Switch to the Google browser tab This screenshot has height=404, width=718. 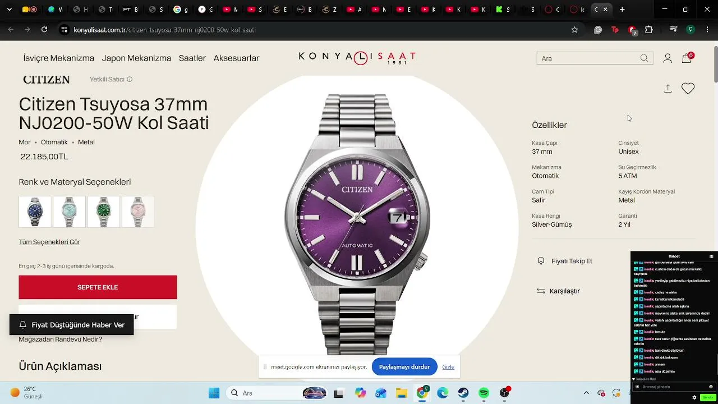pyautogui.click(x=181, y=10)
